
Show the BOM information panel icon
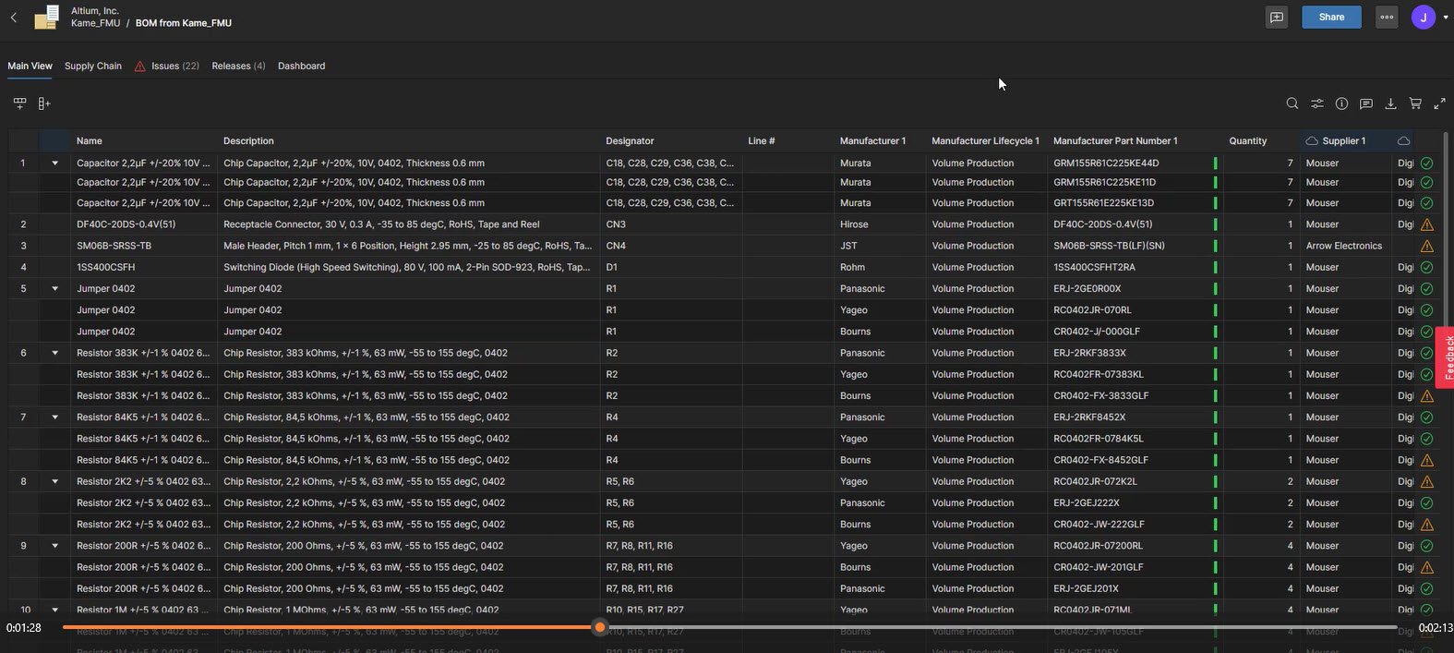[x=1341, y=103]
